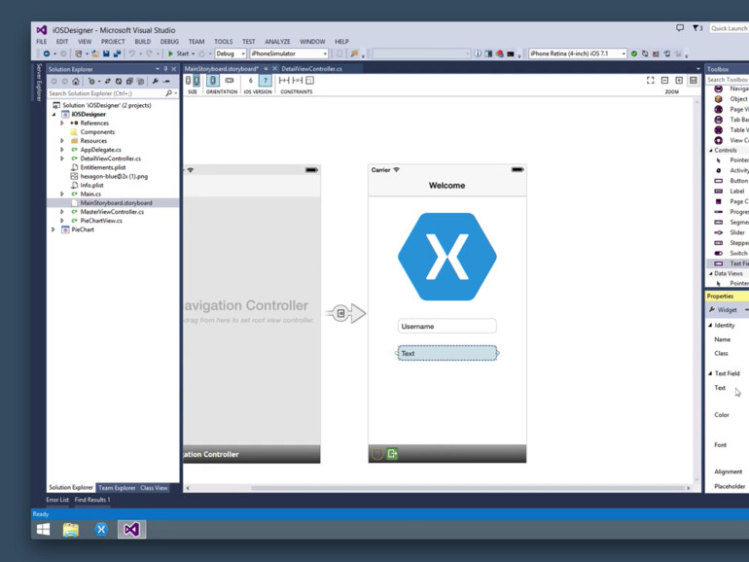Open the iPhoneSimulator platform dropdown
This screenshot has height=562, width=749.
[x=289, y=53]
